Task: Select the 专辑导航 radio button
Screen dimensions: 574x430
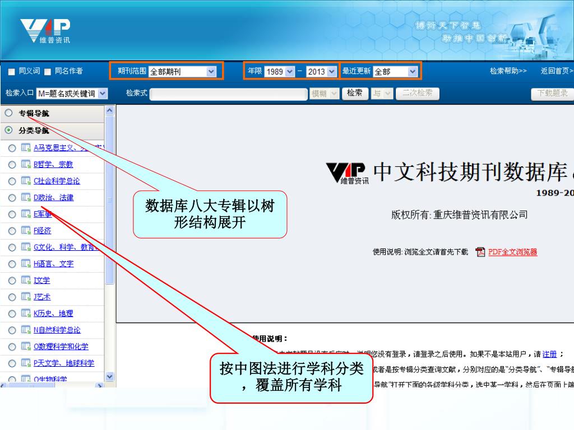Action: [x=8, y=113]
